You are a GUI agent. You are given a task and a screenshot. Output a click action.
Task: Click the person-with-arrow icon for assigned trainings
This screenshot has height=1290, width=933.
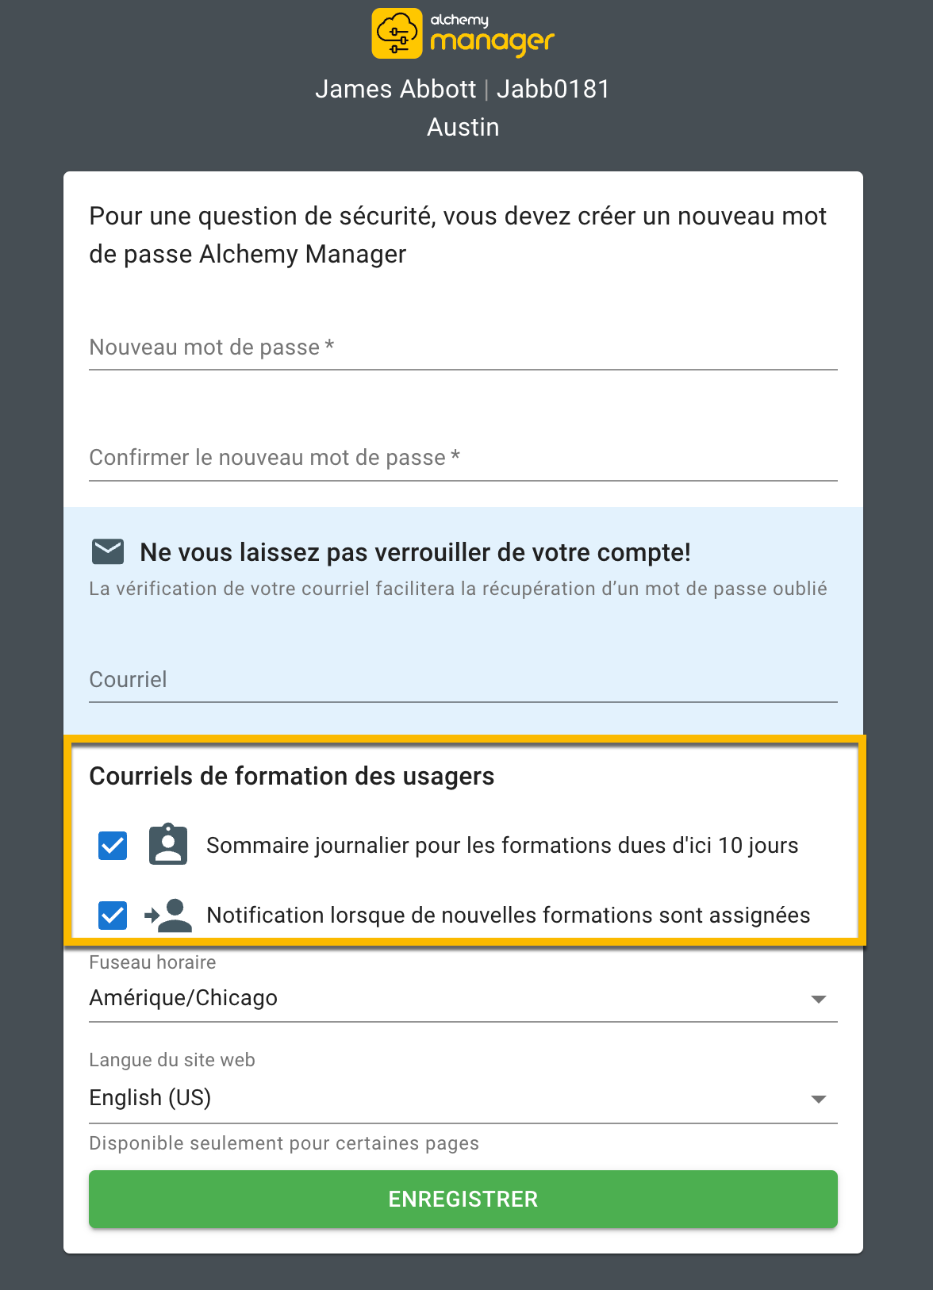pyautogui.click(x=170, y=915)
